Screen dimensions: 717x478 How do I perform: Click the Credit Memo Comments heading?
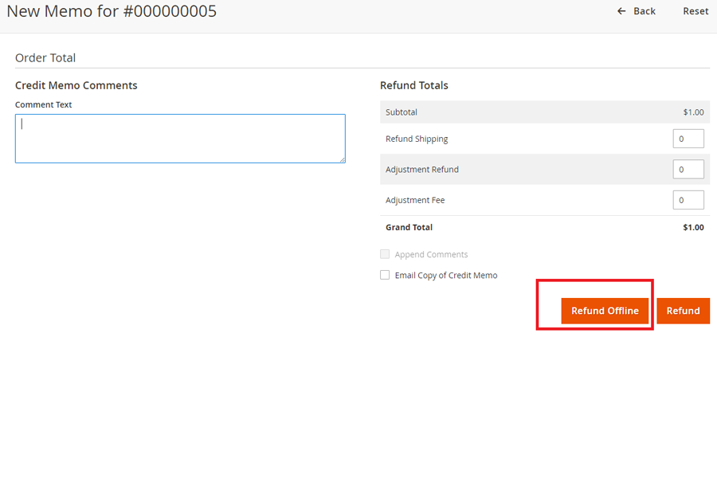(x=76, y=85)
